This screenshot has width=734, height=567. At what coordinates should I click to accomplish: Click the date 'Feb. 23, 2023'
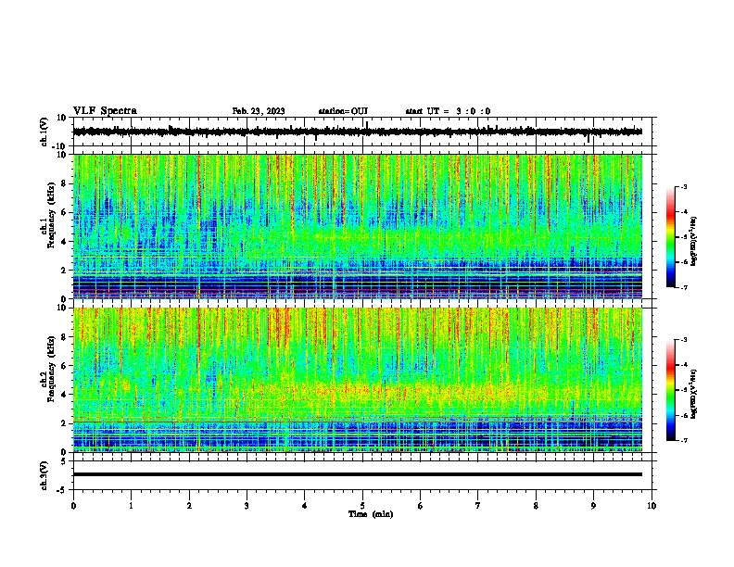click(x=259, y=111)
